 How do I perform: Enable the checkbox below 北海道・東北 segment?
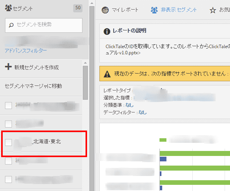[8, 161]
